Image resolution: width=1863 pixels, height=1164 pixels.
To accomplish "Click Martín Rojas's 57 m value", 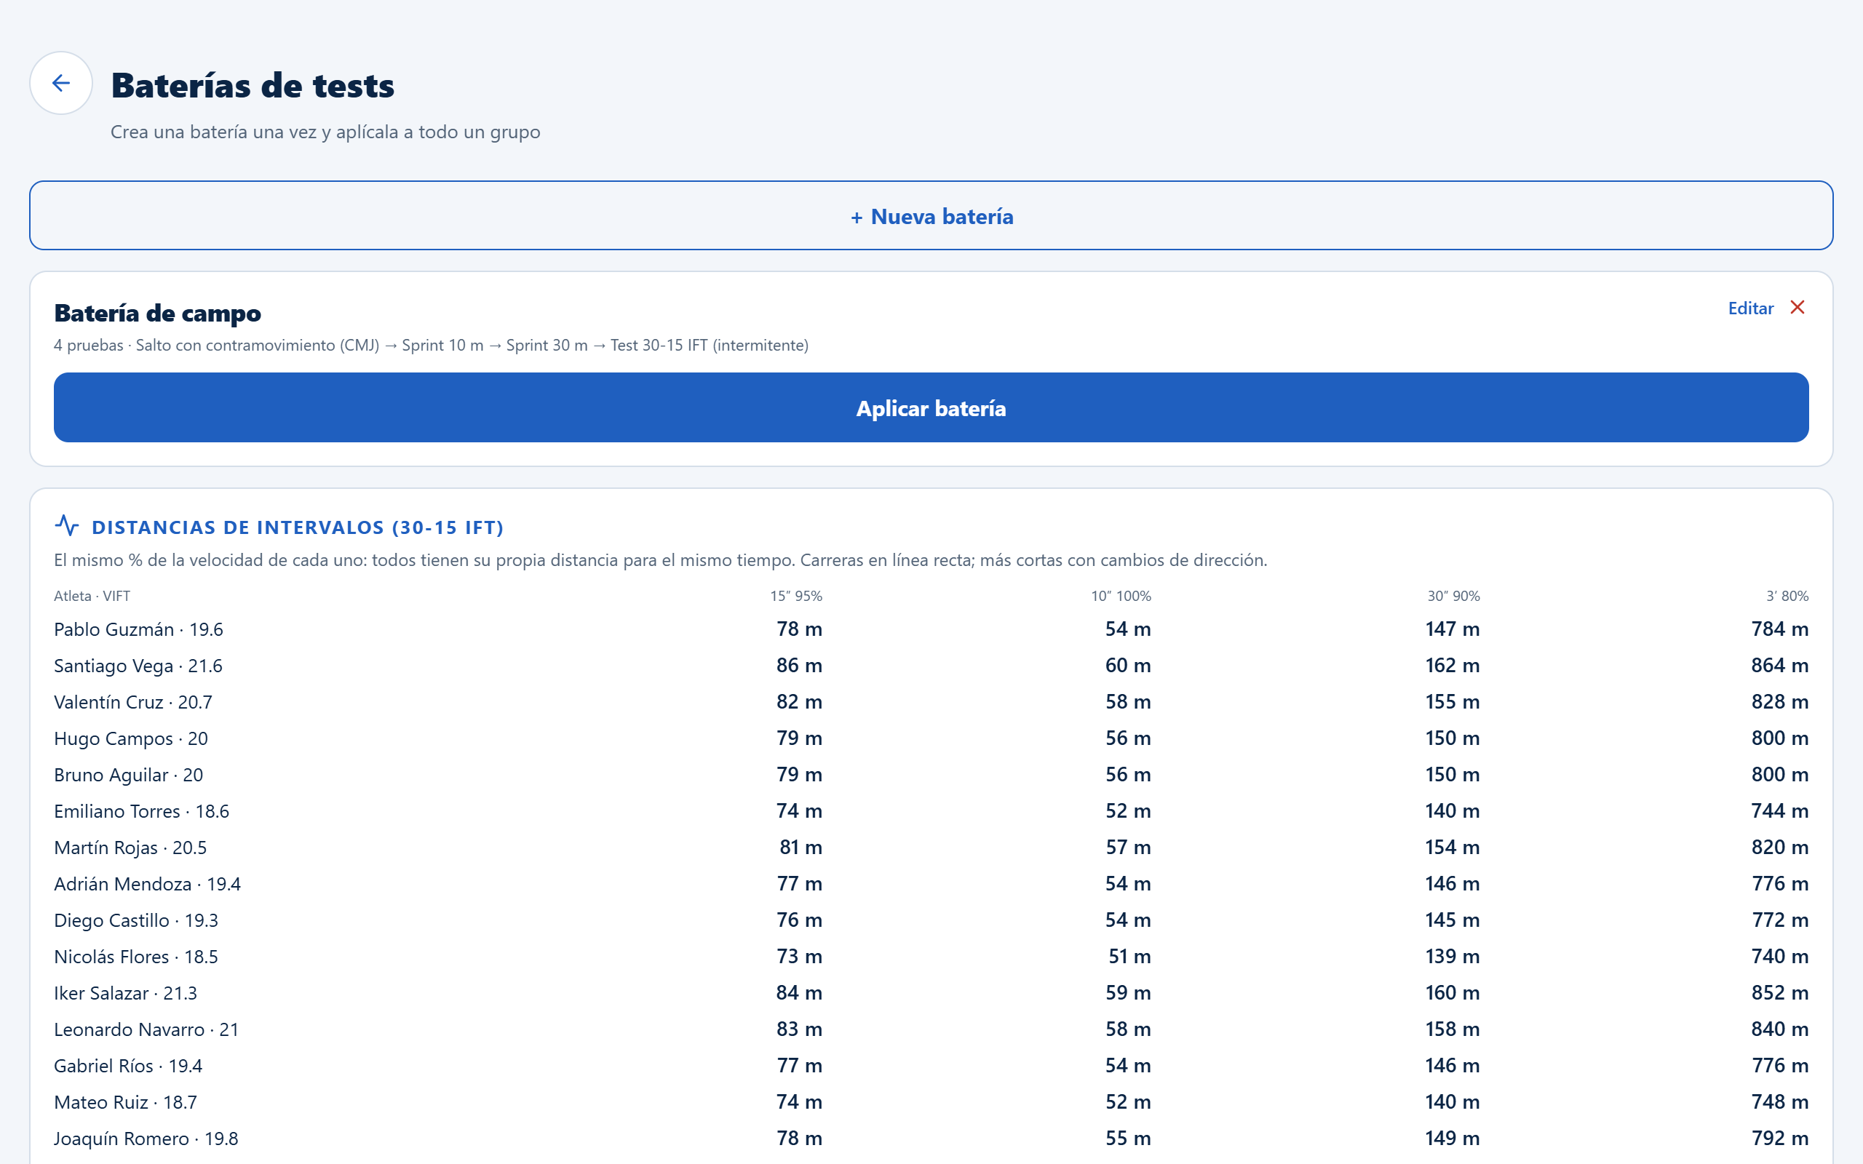I will point(1128,847).
